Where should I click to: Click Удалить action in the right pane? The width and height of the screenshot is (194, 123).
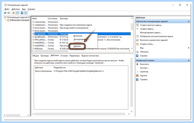coord(144,76)
